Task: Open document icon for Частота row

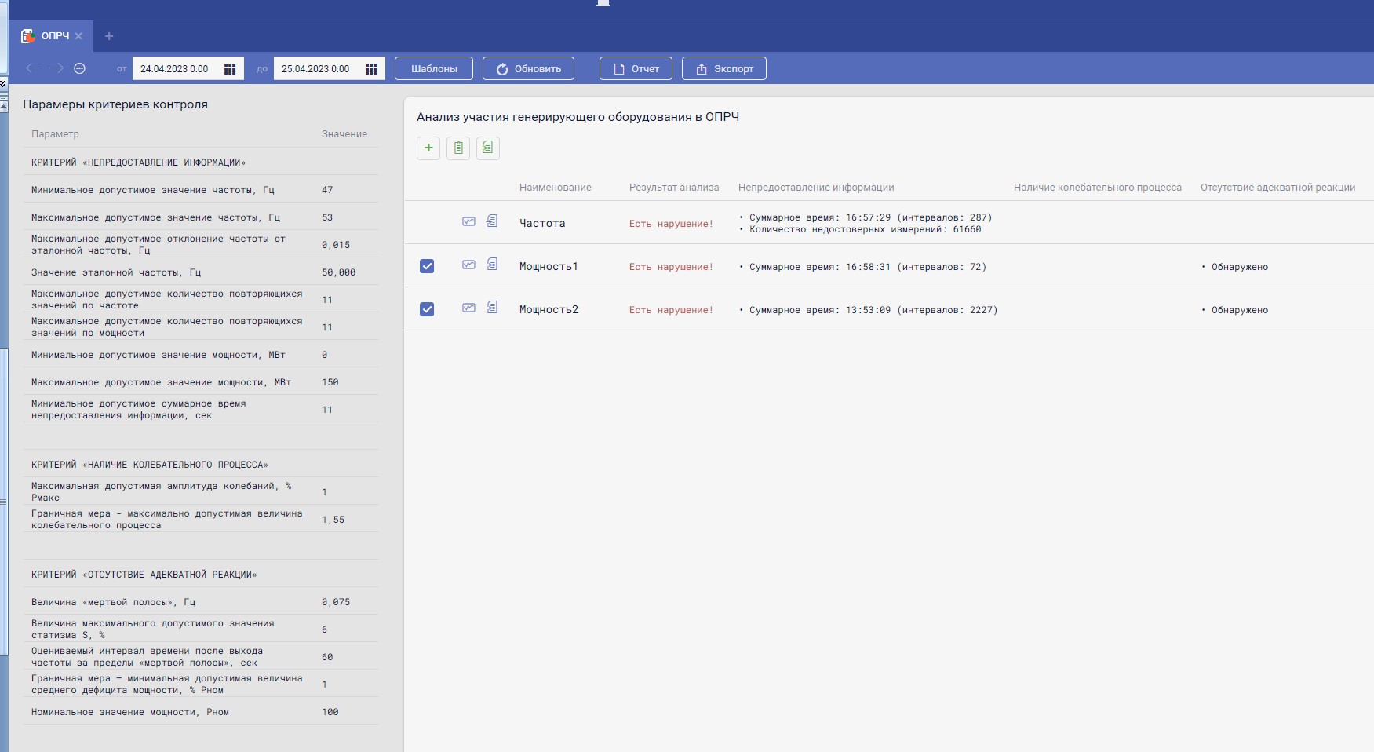Action: click(x=492, y=221)
